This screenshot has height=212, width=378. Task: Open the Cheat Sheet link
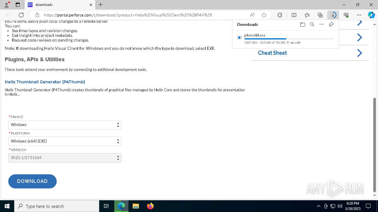[272, 53]
